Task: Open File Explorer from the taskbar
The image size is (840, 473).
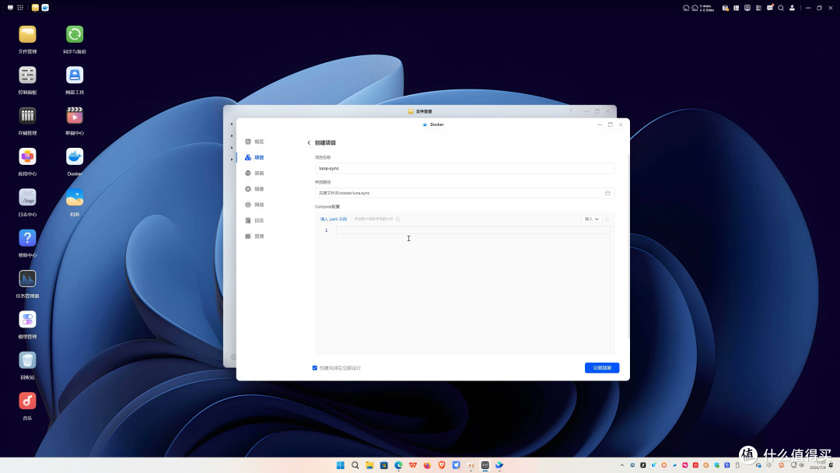Action: tap(369, 465)
